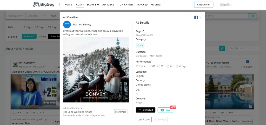266x125 pixels.
Task: Open more options on Hotel Dana Venus card
Action: pyautogui.click(x=251, y=62)
